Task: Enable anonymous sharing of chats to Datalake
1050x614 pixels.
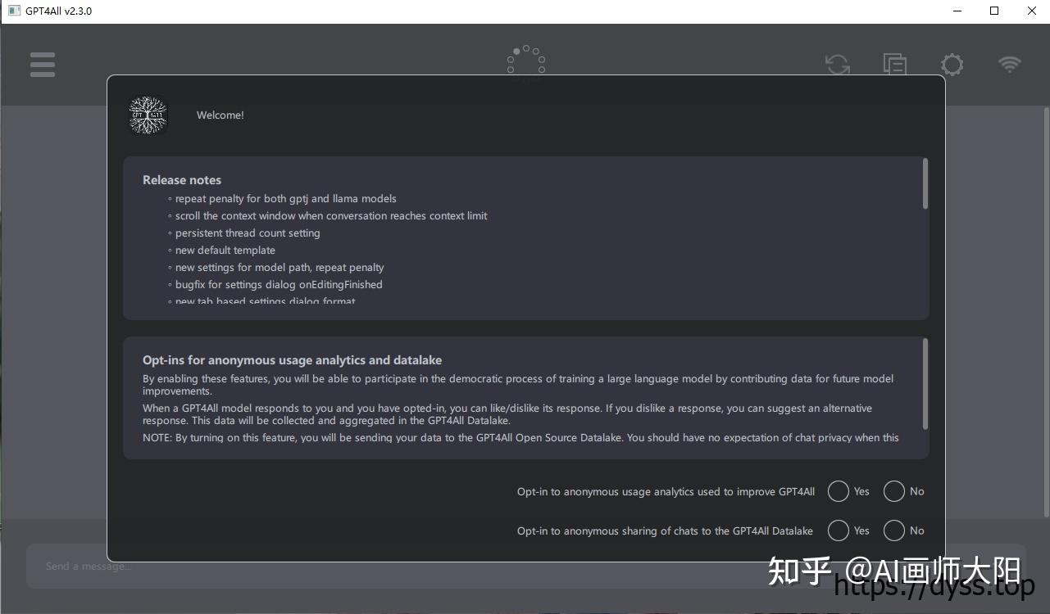Action: point(838,530)
